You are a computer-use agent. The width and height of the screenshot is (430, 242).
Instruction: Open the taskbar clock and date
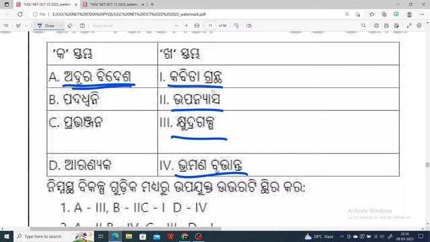click(404, 236)
